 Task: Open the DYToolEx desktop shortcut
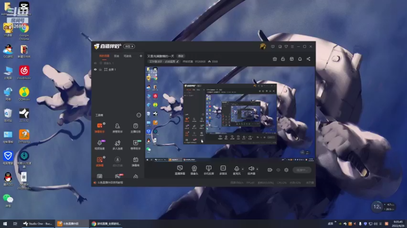(x=24, y=136)
